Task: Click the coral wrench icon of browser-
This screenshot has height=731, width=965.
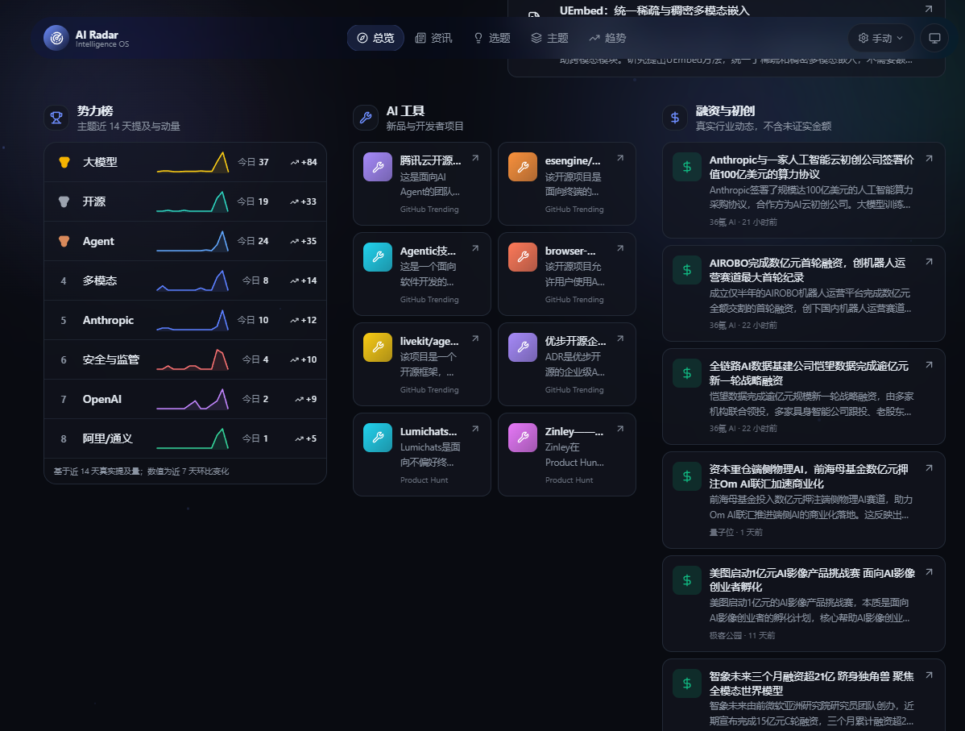Action: point(523,257)
